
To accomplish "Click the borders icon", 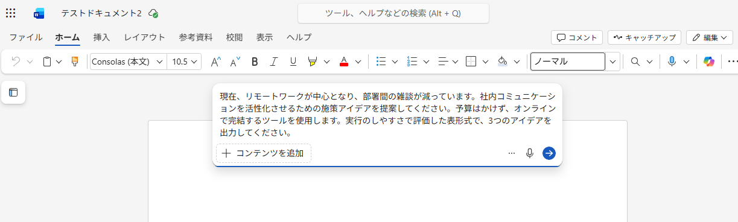I will (x=471, y=62).
